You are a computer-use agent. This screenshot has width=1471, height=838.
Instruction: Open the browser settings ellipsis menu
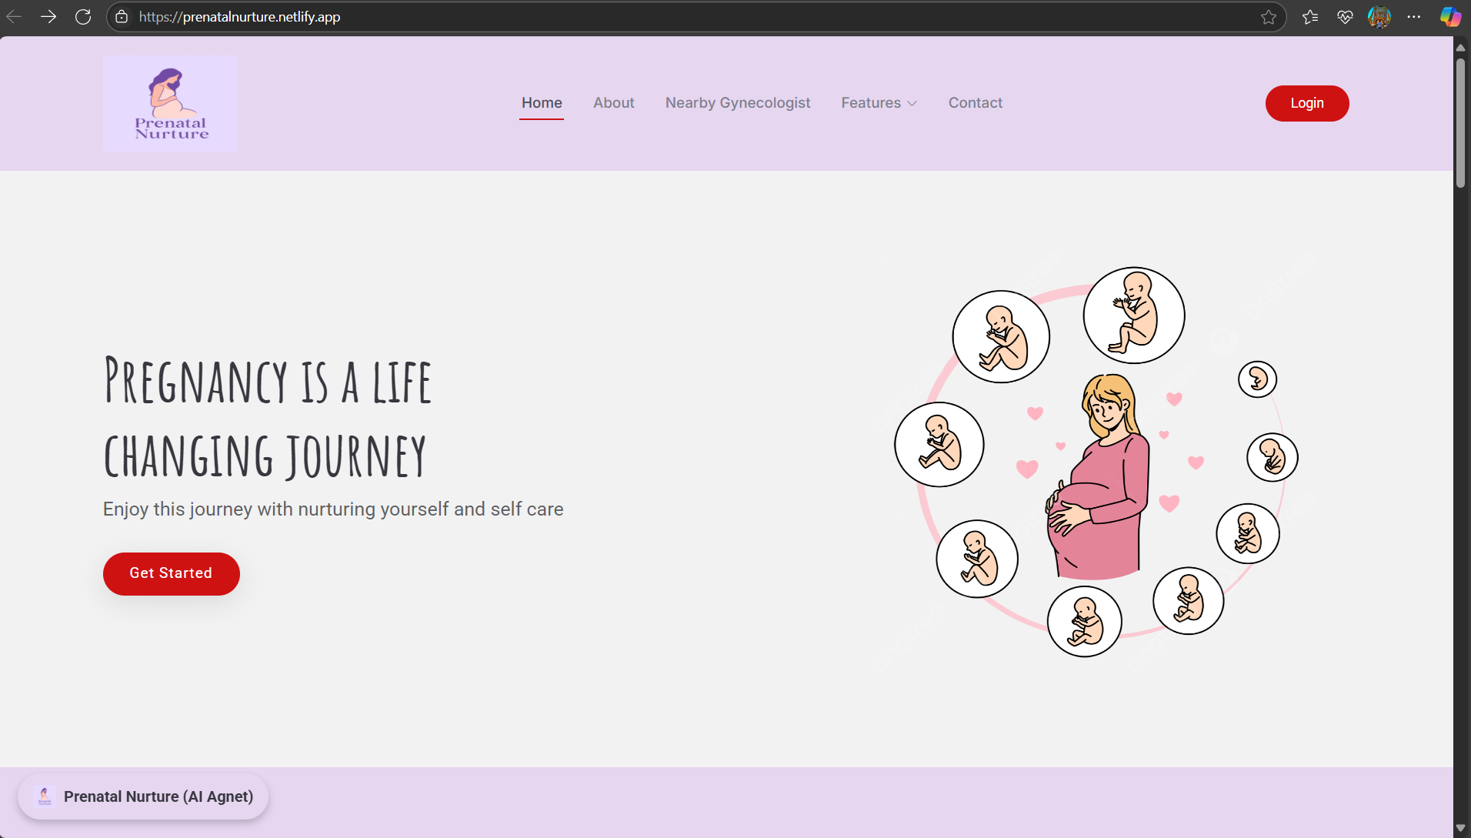point(1414,16)
